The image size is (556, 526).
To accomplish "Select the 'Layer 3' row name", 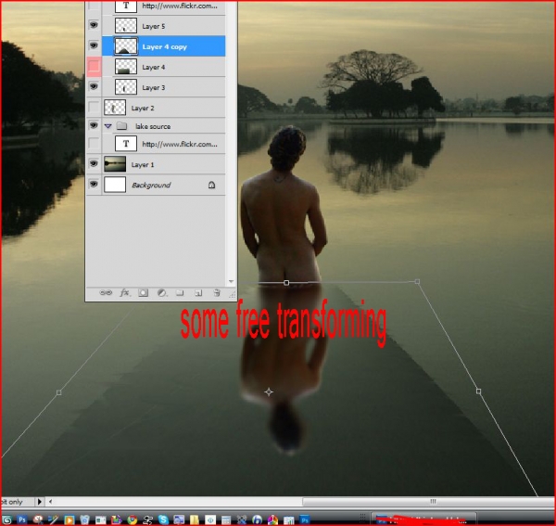I will coord(154,87).
